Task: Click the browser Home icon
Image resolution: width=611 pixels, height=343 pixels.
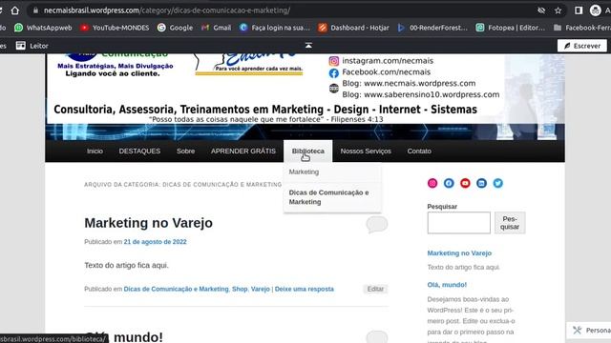Action: (x=15, y=10)
